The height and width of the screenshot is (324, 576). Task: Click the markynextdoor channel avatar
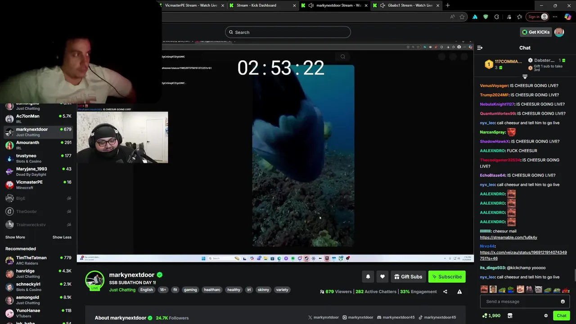pyautogui.click(x=94, y=280)
